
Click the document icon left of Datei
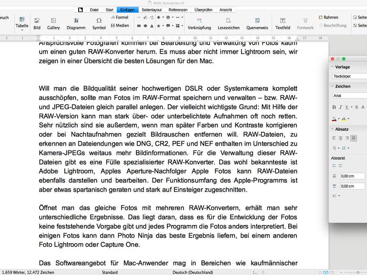pyautogui.click(x=81, y=10)
